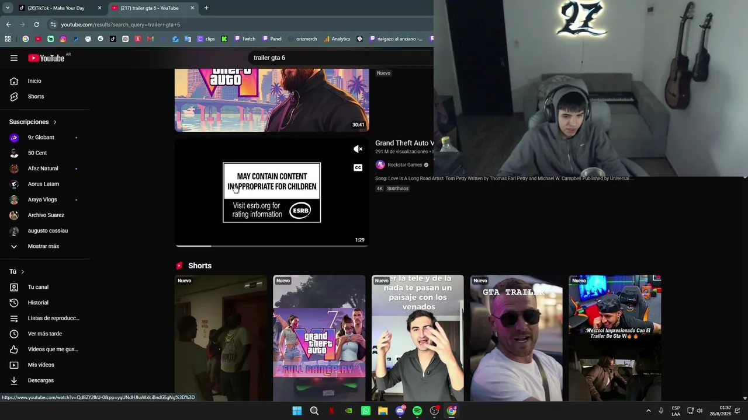Open Descargas in the sidebar
Image resolution: width=748 pixels, height=420 pixels.
pyautogui.click(x=40, y=380)
